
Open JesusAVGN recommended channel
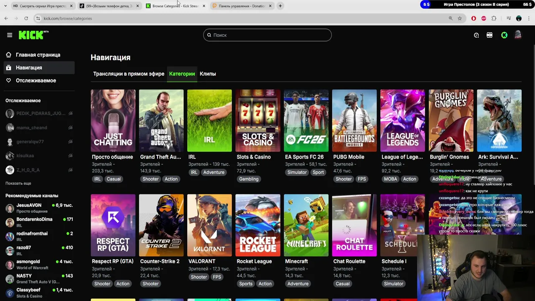[x=40, y=208]
